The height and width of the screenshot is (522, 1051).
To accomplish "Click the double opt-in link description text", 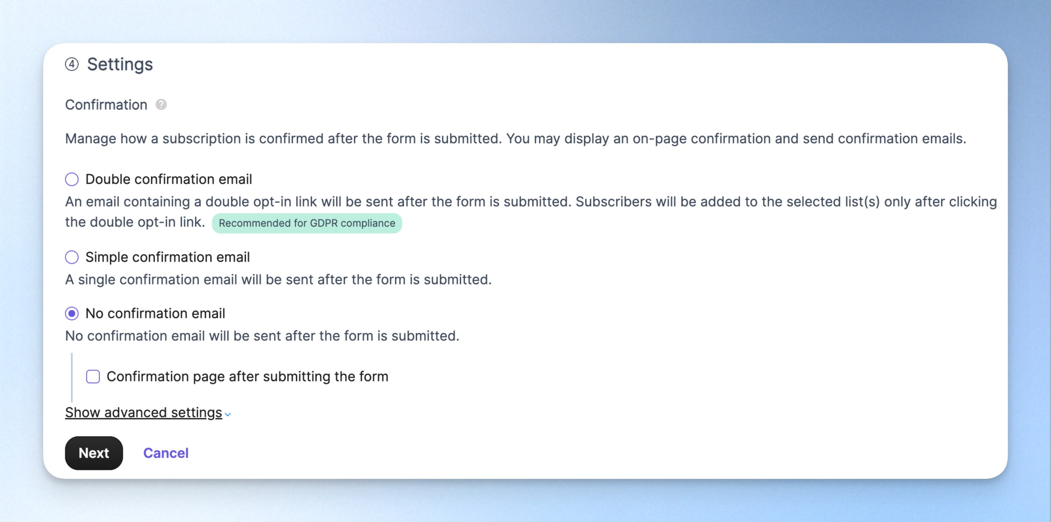I will 531,212.
